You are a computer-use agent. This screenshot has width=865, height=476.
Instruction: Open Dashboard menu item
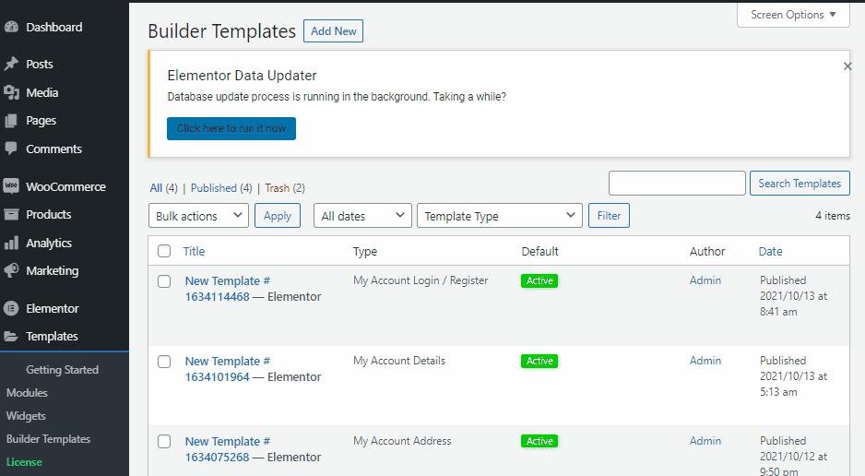pyautogui.click(x=54, y=27)
